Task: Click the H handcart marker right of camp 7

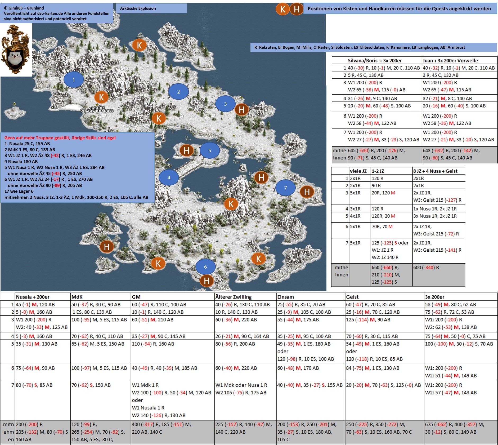Action: pos(307,192)
